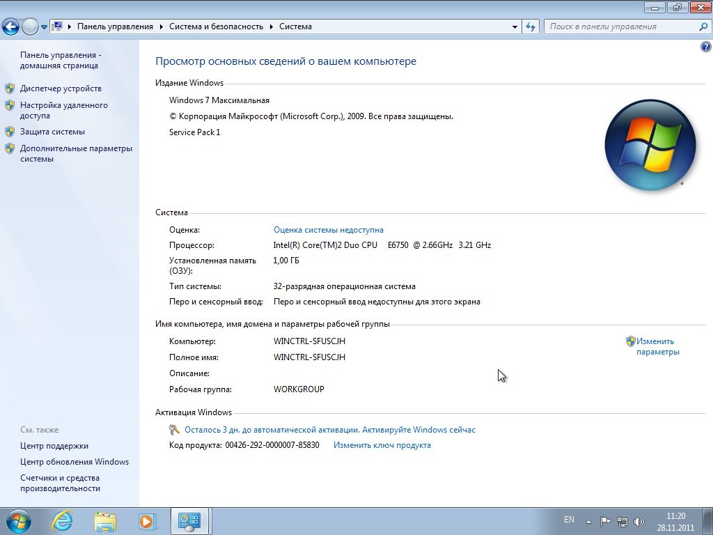Image resolution: width=713 pixels, height=535 pixels.
Task: Select '32-разрядная операционная система' text
Action: (344, 286)
